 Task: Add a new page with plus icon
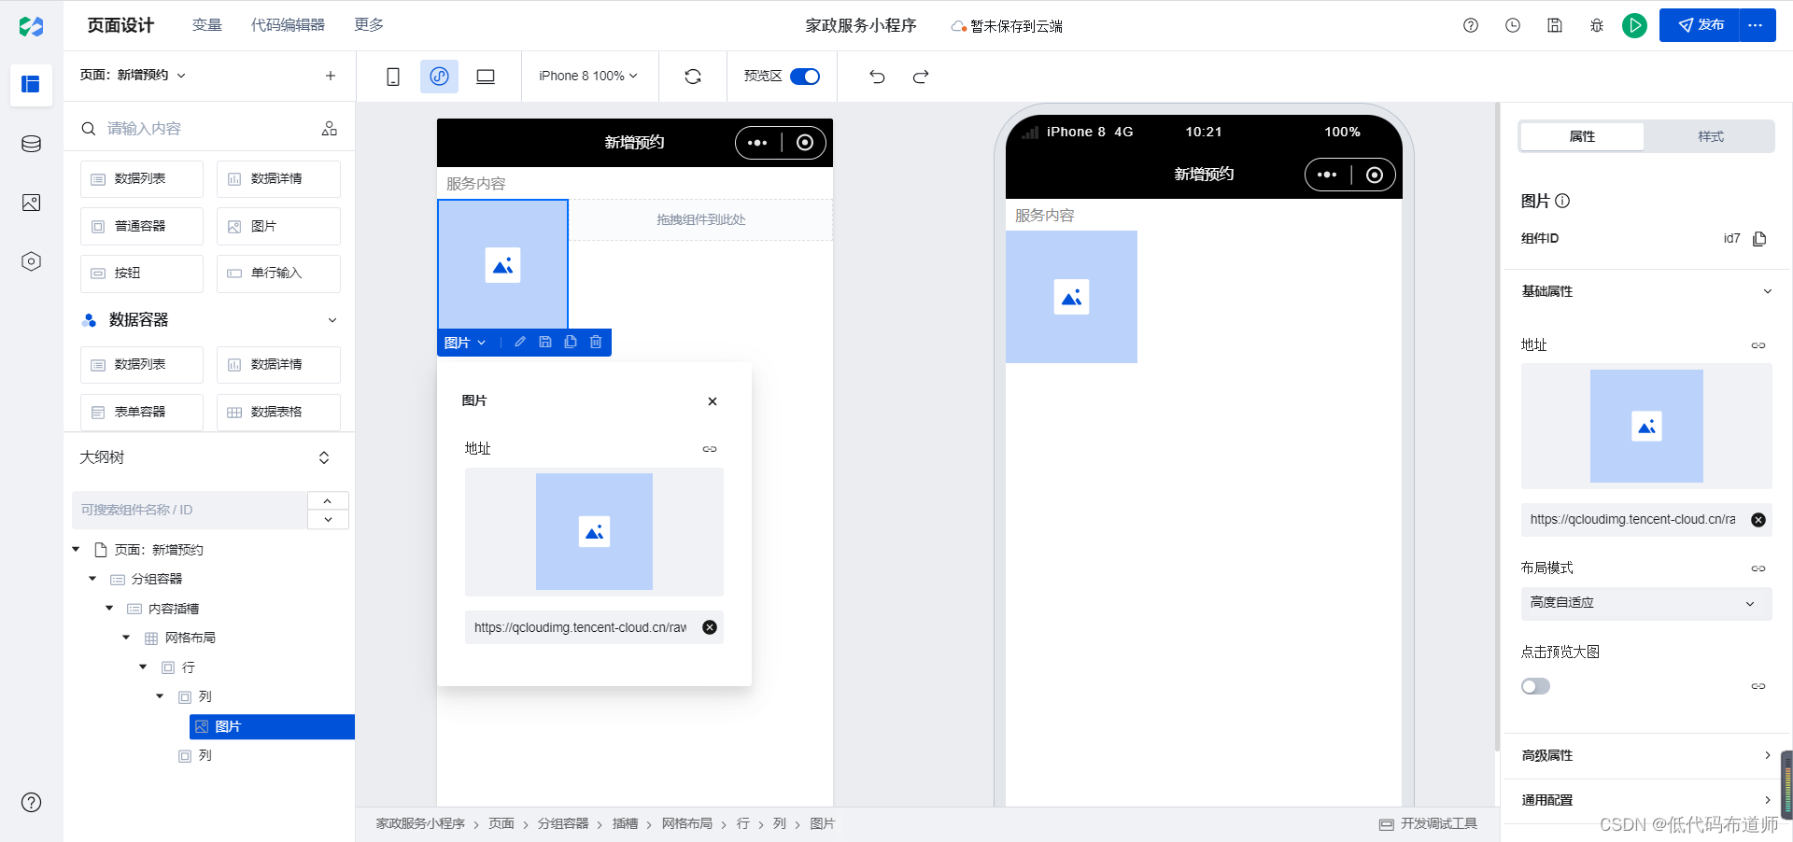pyautogui.click(x=331, y=76)
